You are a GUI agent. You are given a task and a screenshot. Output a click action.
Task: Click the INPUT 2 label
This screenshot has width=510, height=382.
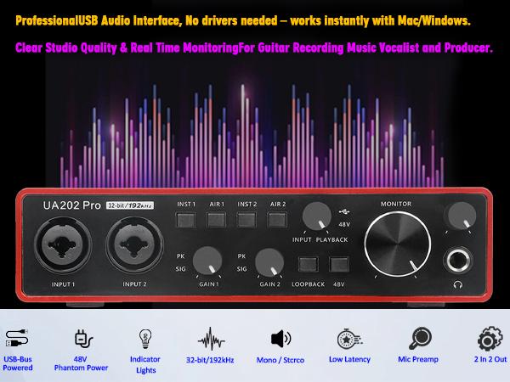134,284
